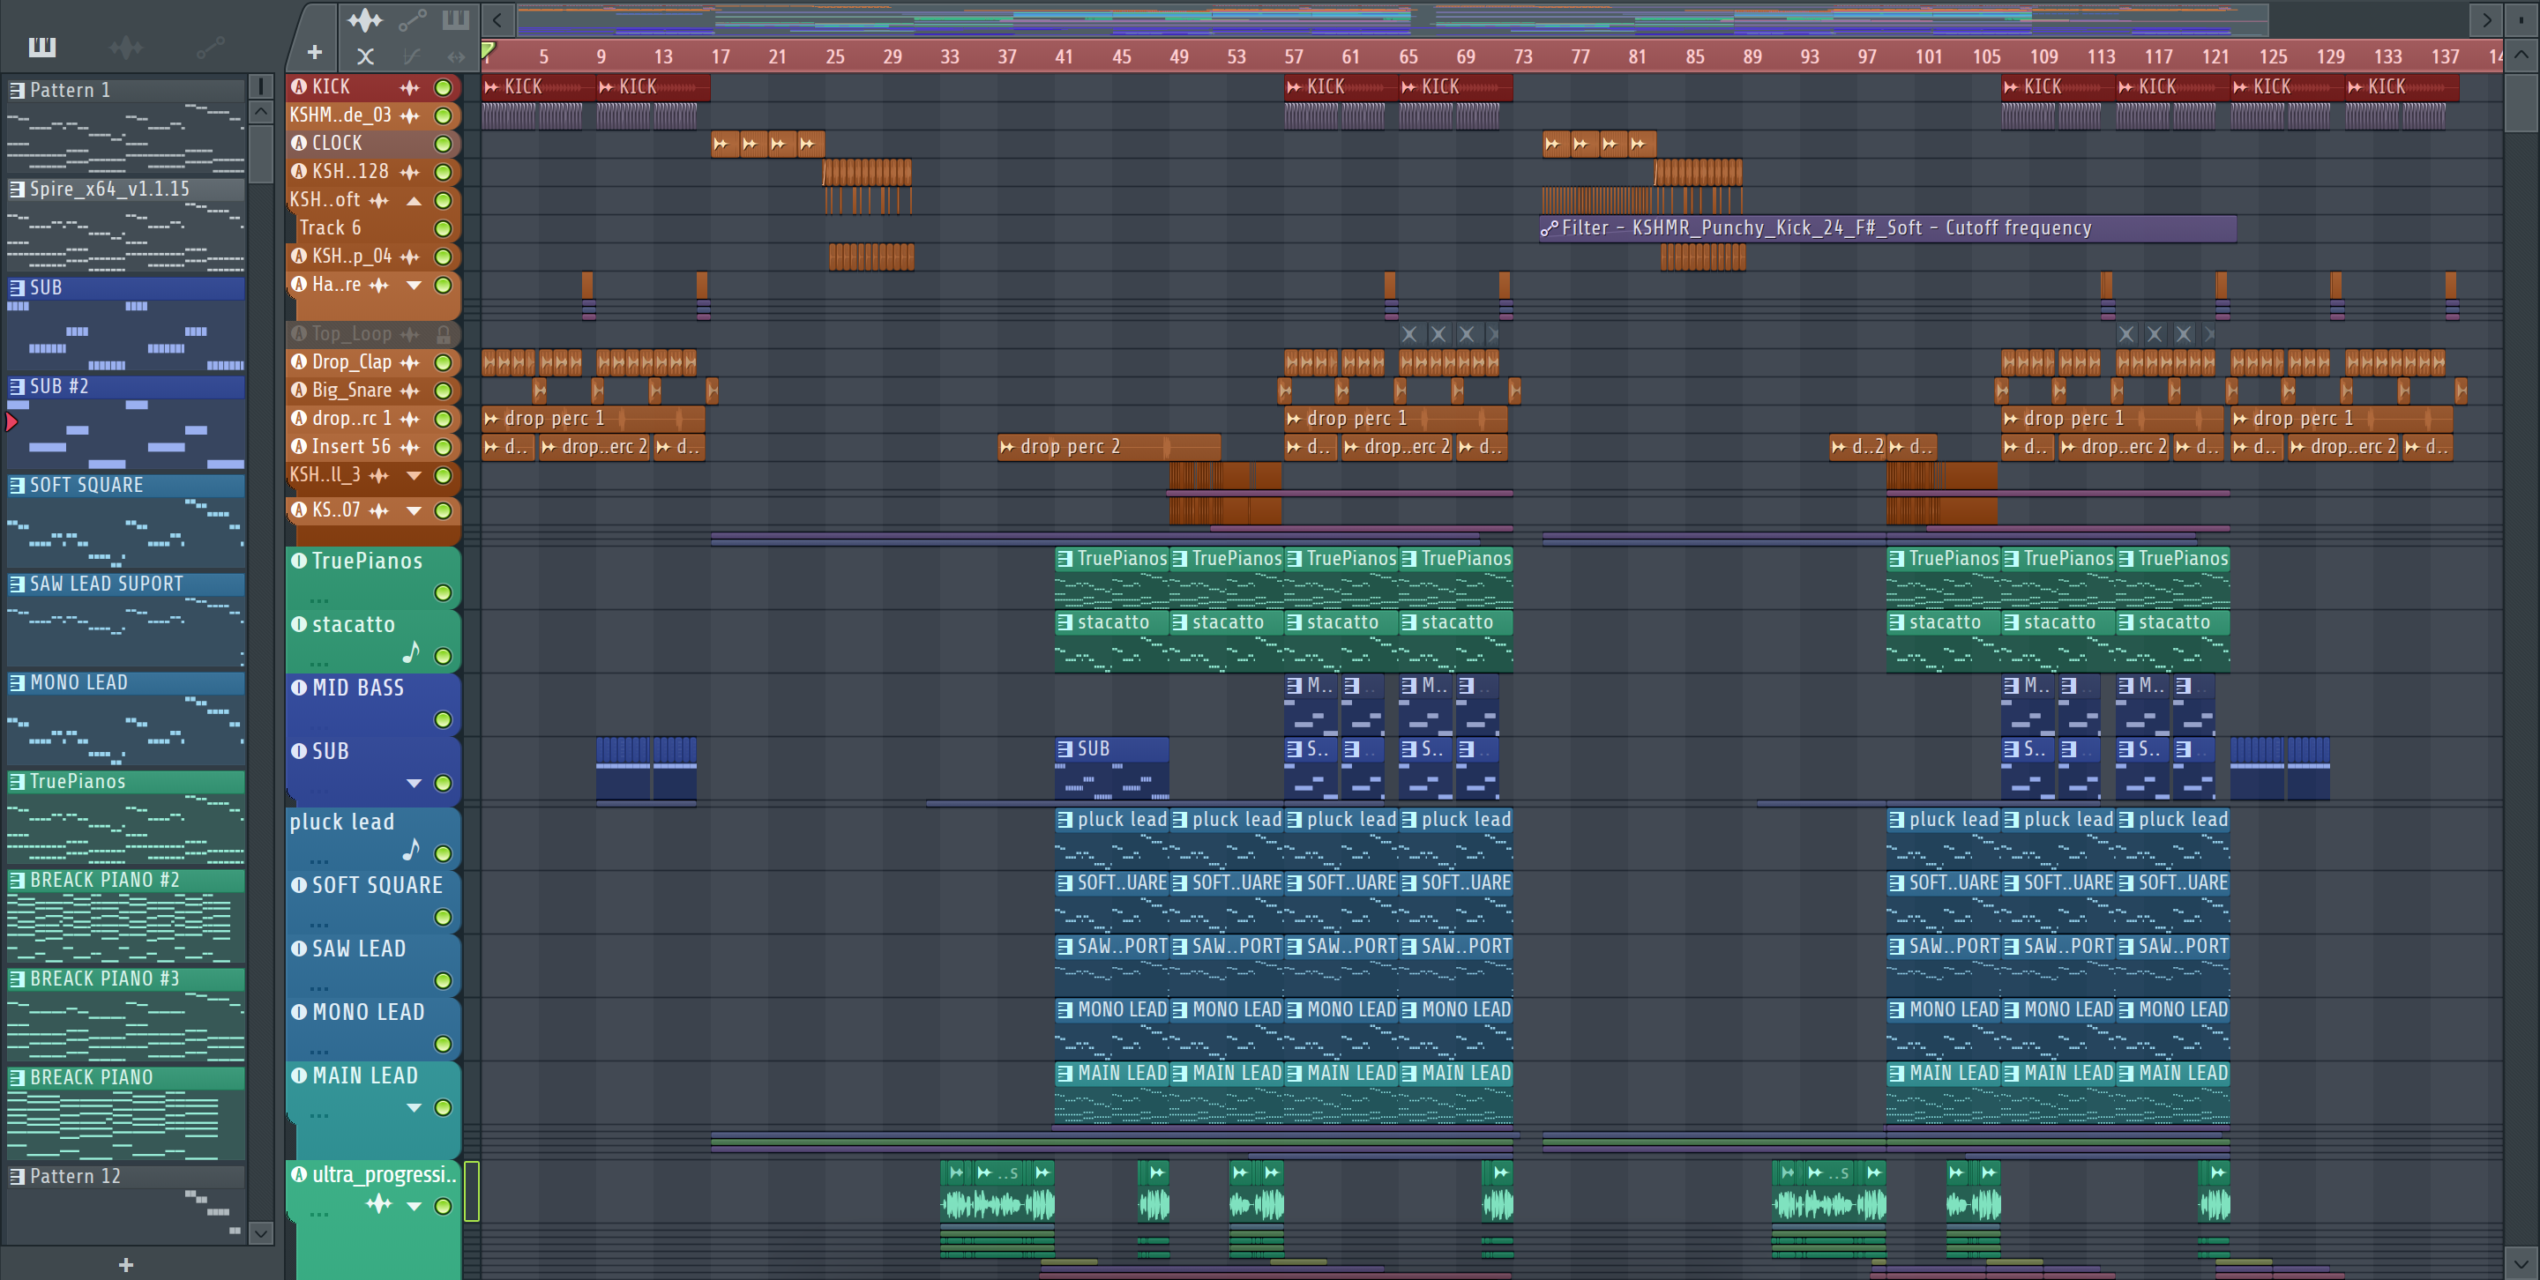Toggle audio clip focus waveform icon
The height and width of the screenshot is (1280, 2540).
point(364,19)
